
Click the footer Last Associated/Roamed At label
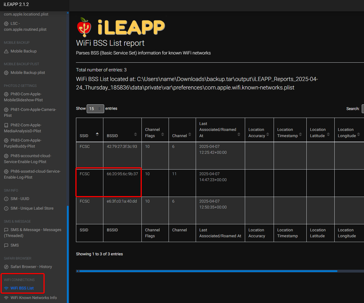click(x=220, y=233)
